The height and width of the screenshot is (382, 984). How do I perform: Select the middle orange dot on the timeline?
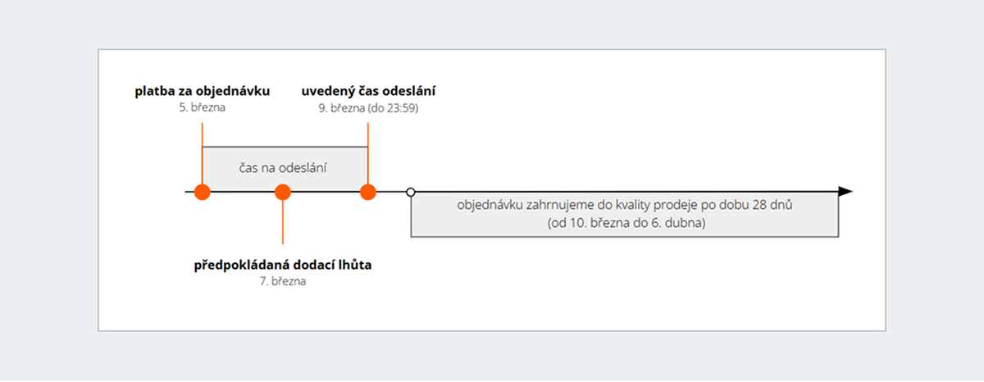pyautogui.click(x=283, y=193)
